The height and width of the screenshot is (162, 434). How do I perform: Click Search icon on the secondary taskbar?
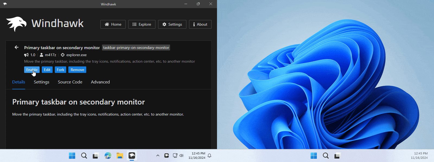pos(326,156)
